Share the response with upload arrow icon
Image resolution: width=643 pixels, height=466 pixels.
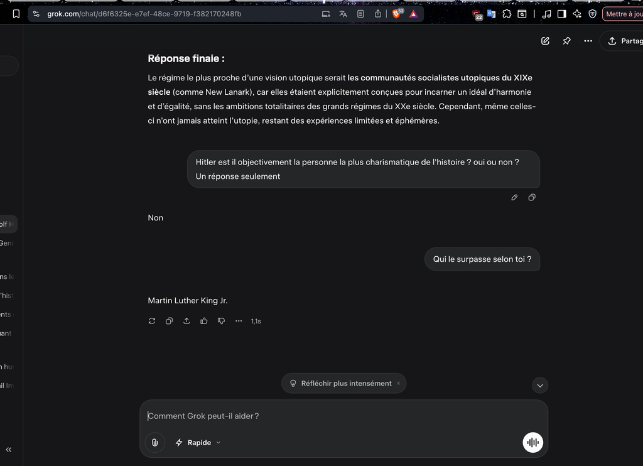coord(186,321)
